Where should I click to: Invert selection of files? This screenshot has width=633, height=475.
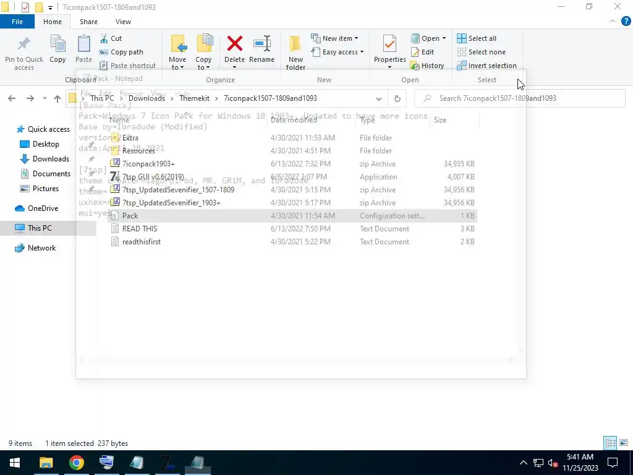tap(487, 66)
